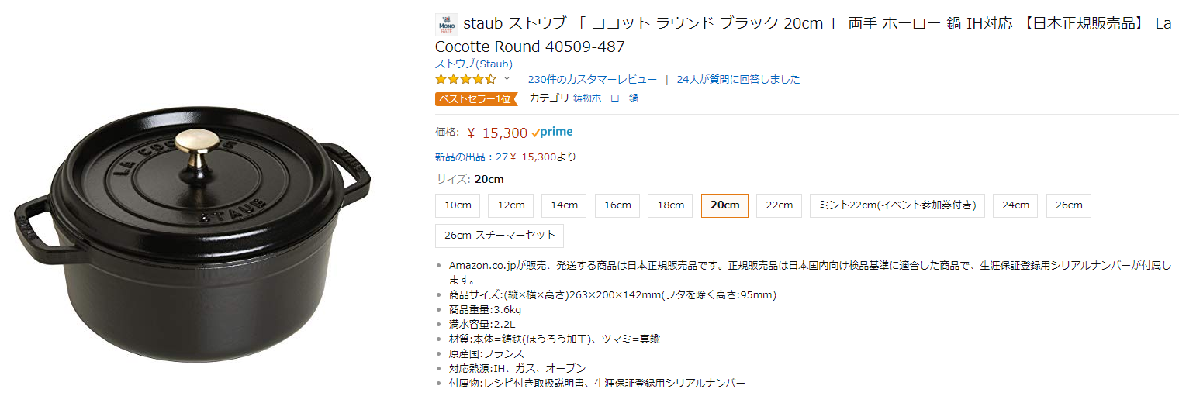This screenshot has width=1179, height=403.
Task: Pick the 16cm size button
Action: pos(617,205)
